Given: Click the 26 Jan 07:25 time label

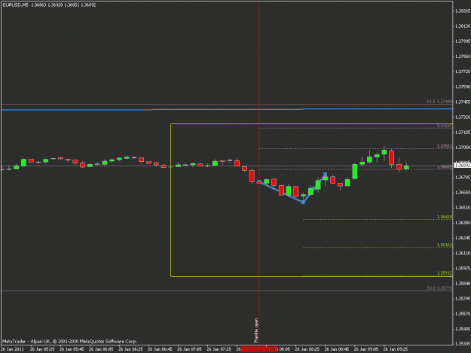Looking at the screenshot, I should [219, 349].
